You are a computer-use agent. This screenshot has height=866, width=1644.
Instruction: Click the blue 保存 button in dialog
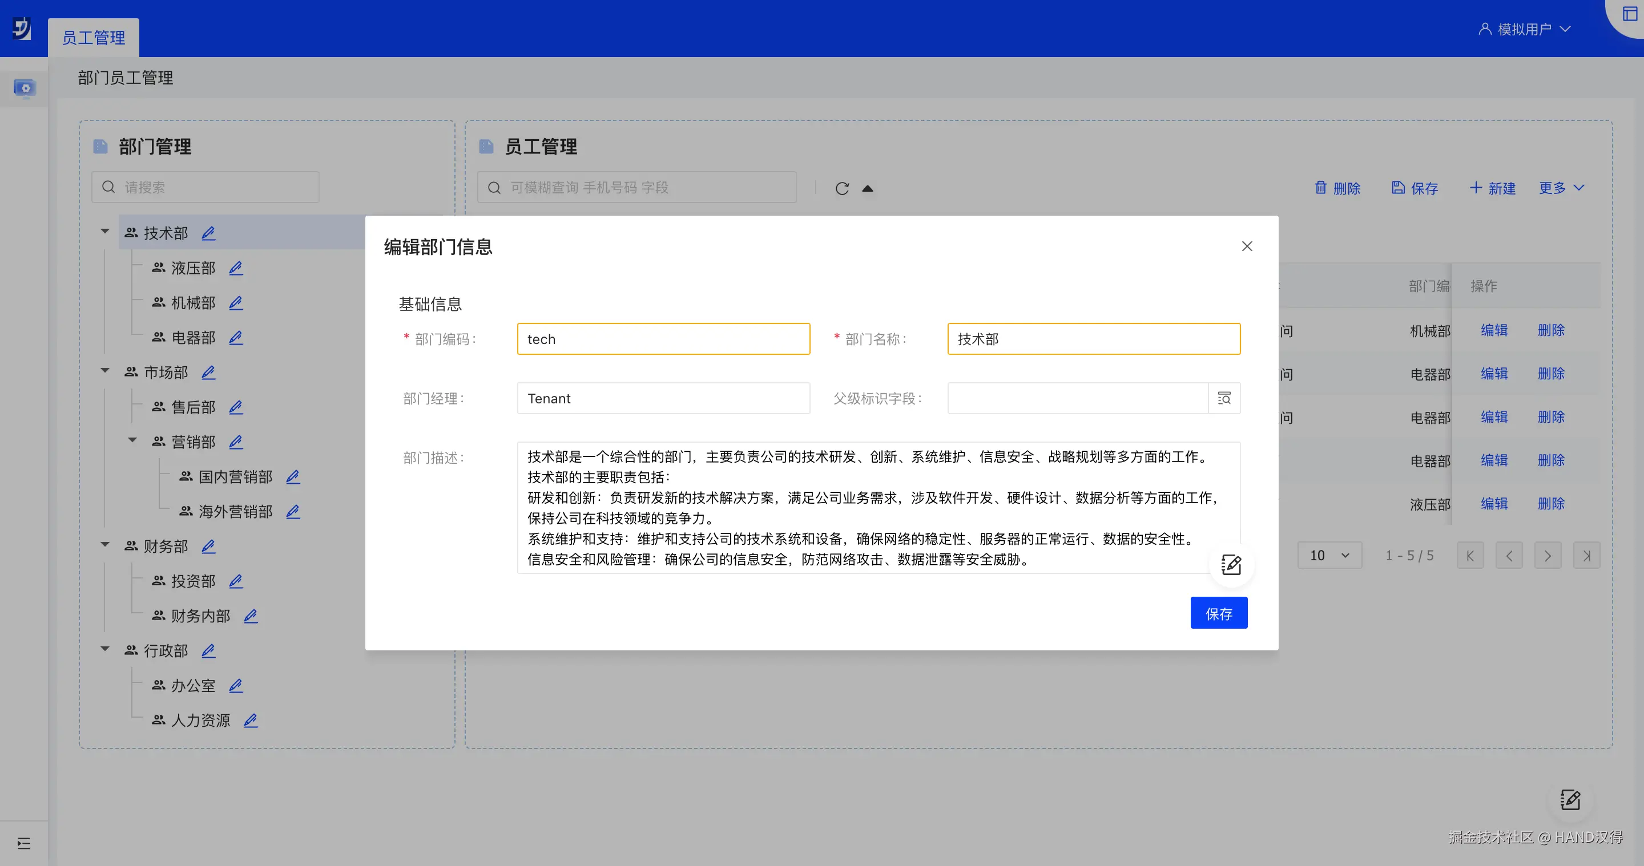point(1218,613)
